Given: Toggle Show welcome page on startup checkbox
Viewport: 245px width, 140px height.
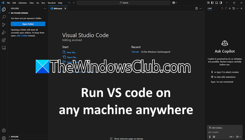Looking at the screenshot, I should 111,139.
